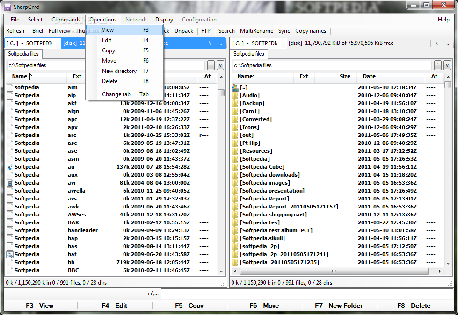458x315 pixels.
Task: Choose New directory in Operations menu
Action: pos(125,71)
